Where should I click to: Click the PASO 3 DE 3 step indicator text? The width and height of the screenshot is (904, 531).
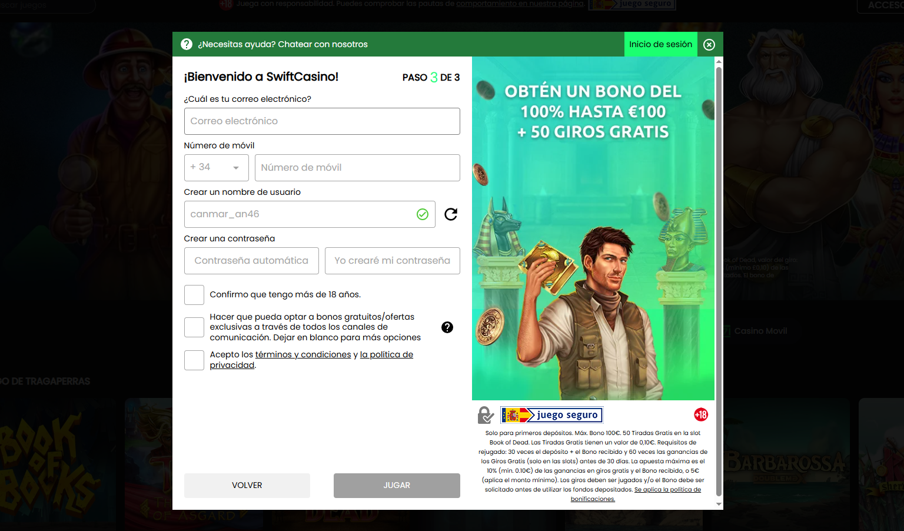tap(431, 77)
